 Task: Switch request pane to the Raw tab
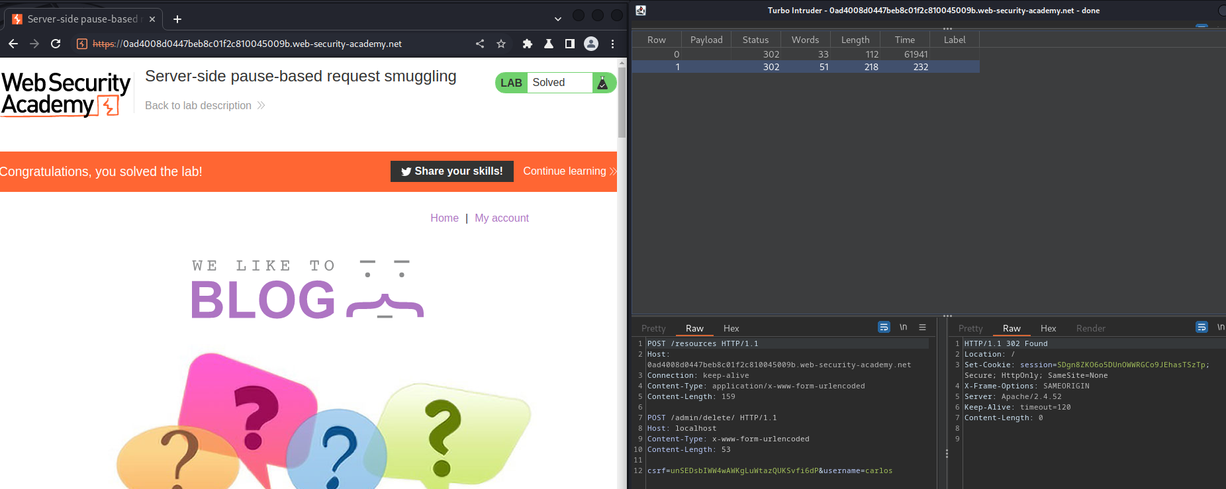click(694, 328)
